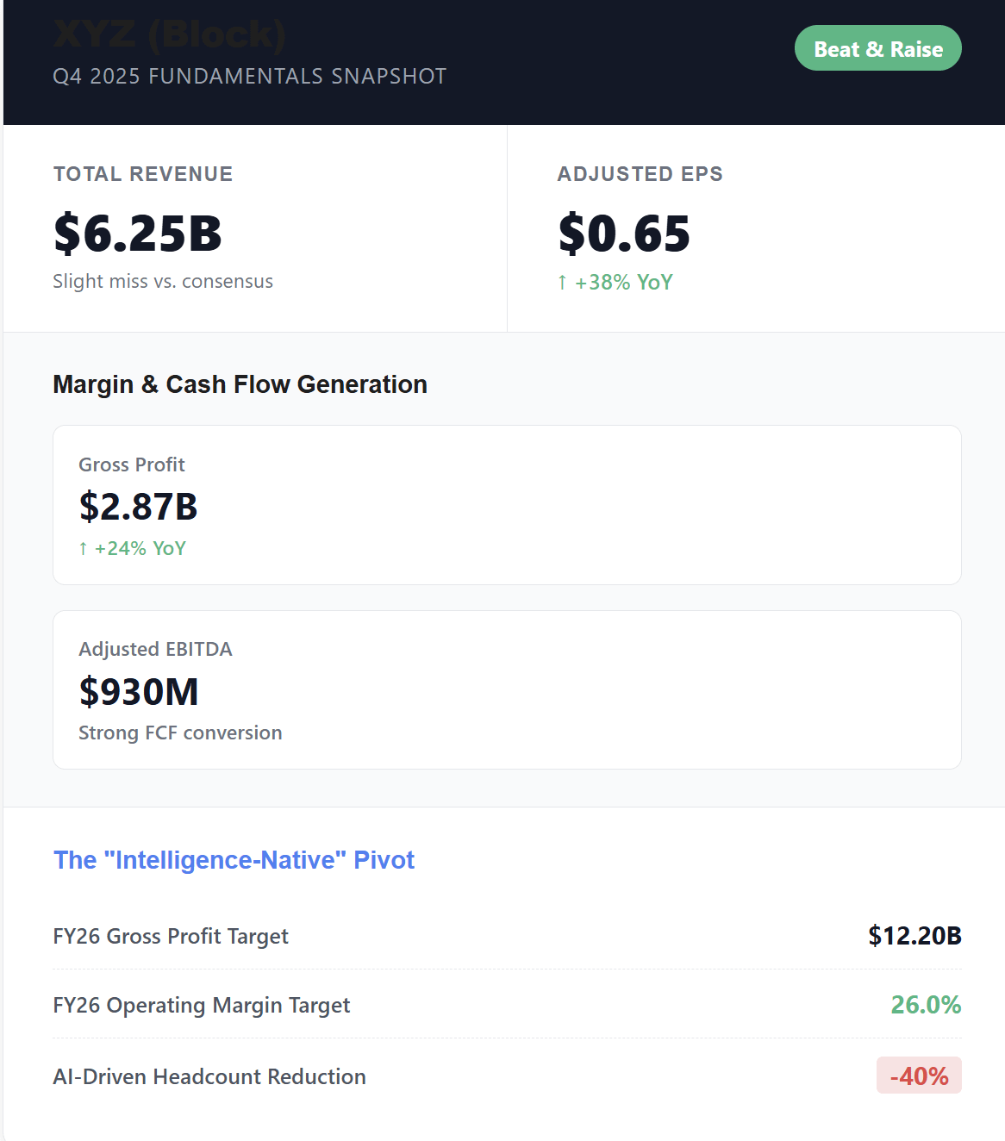Click the Adjusted EPS label
Image resolution: width=1005 pixels, height=1141 pixels.
click(640, 174)
